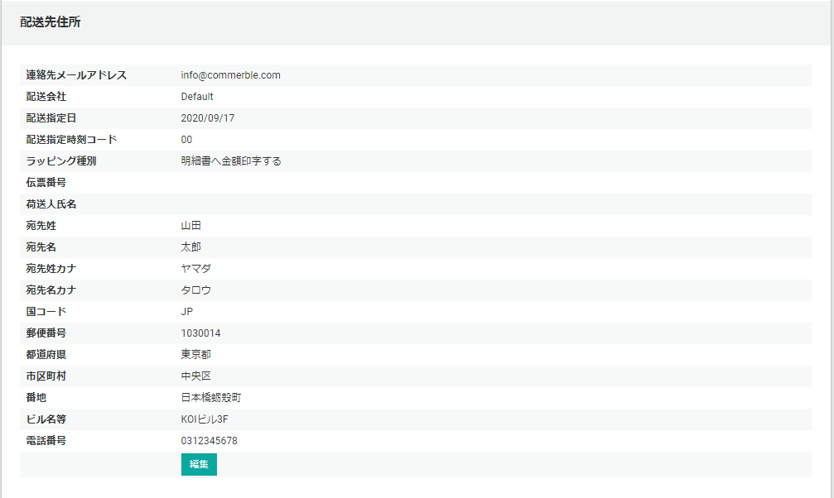The height and width of the screenshot is (498, 834).
Task: Select the kana name タロウ
Action: [x=195, y=290]
